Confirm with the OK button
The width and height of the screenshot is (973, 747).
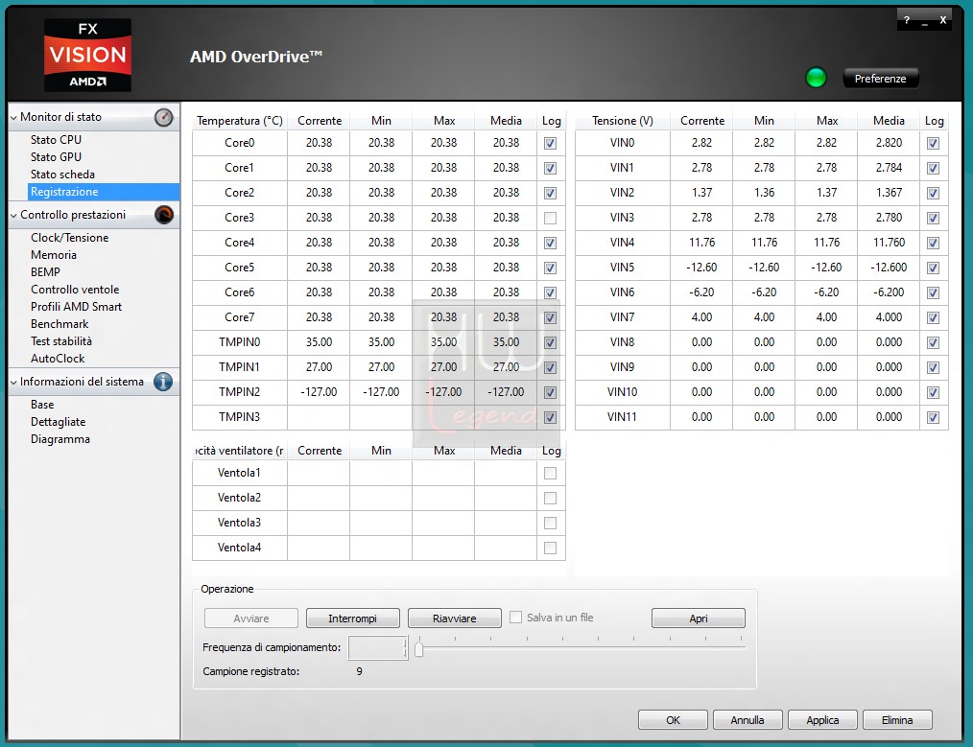pyautogui.click(x=673, y=720)
